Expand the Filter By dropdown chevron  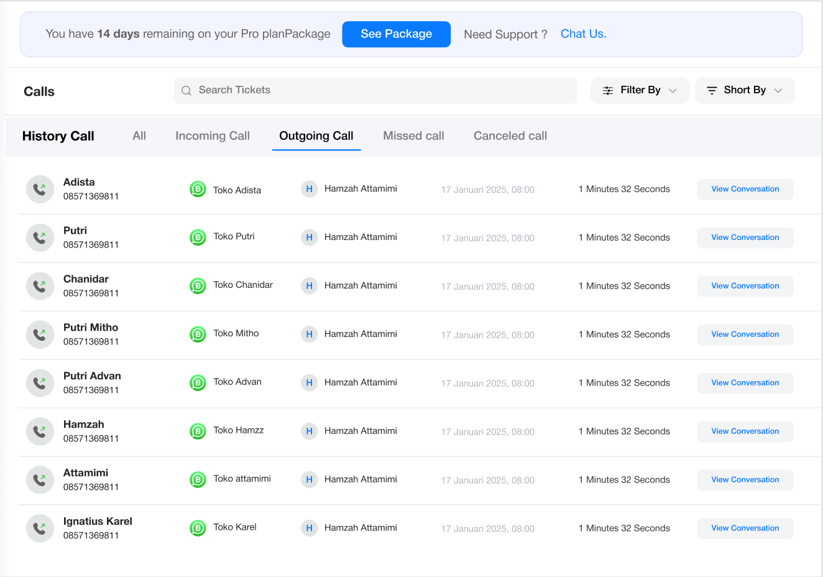point(673,91)
